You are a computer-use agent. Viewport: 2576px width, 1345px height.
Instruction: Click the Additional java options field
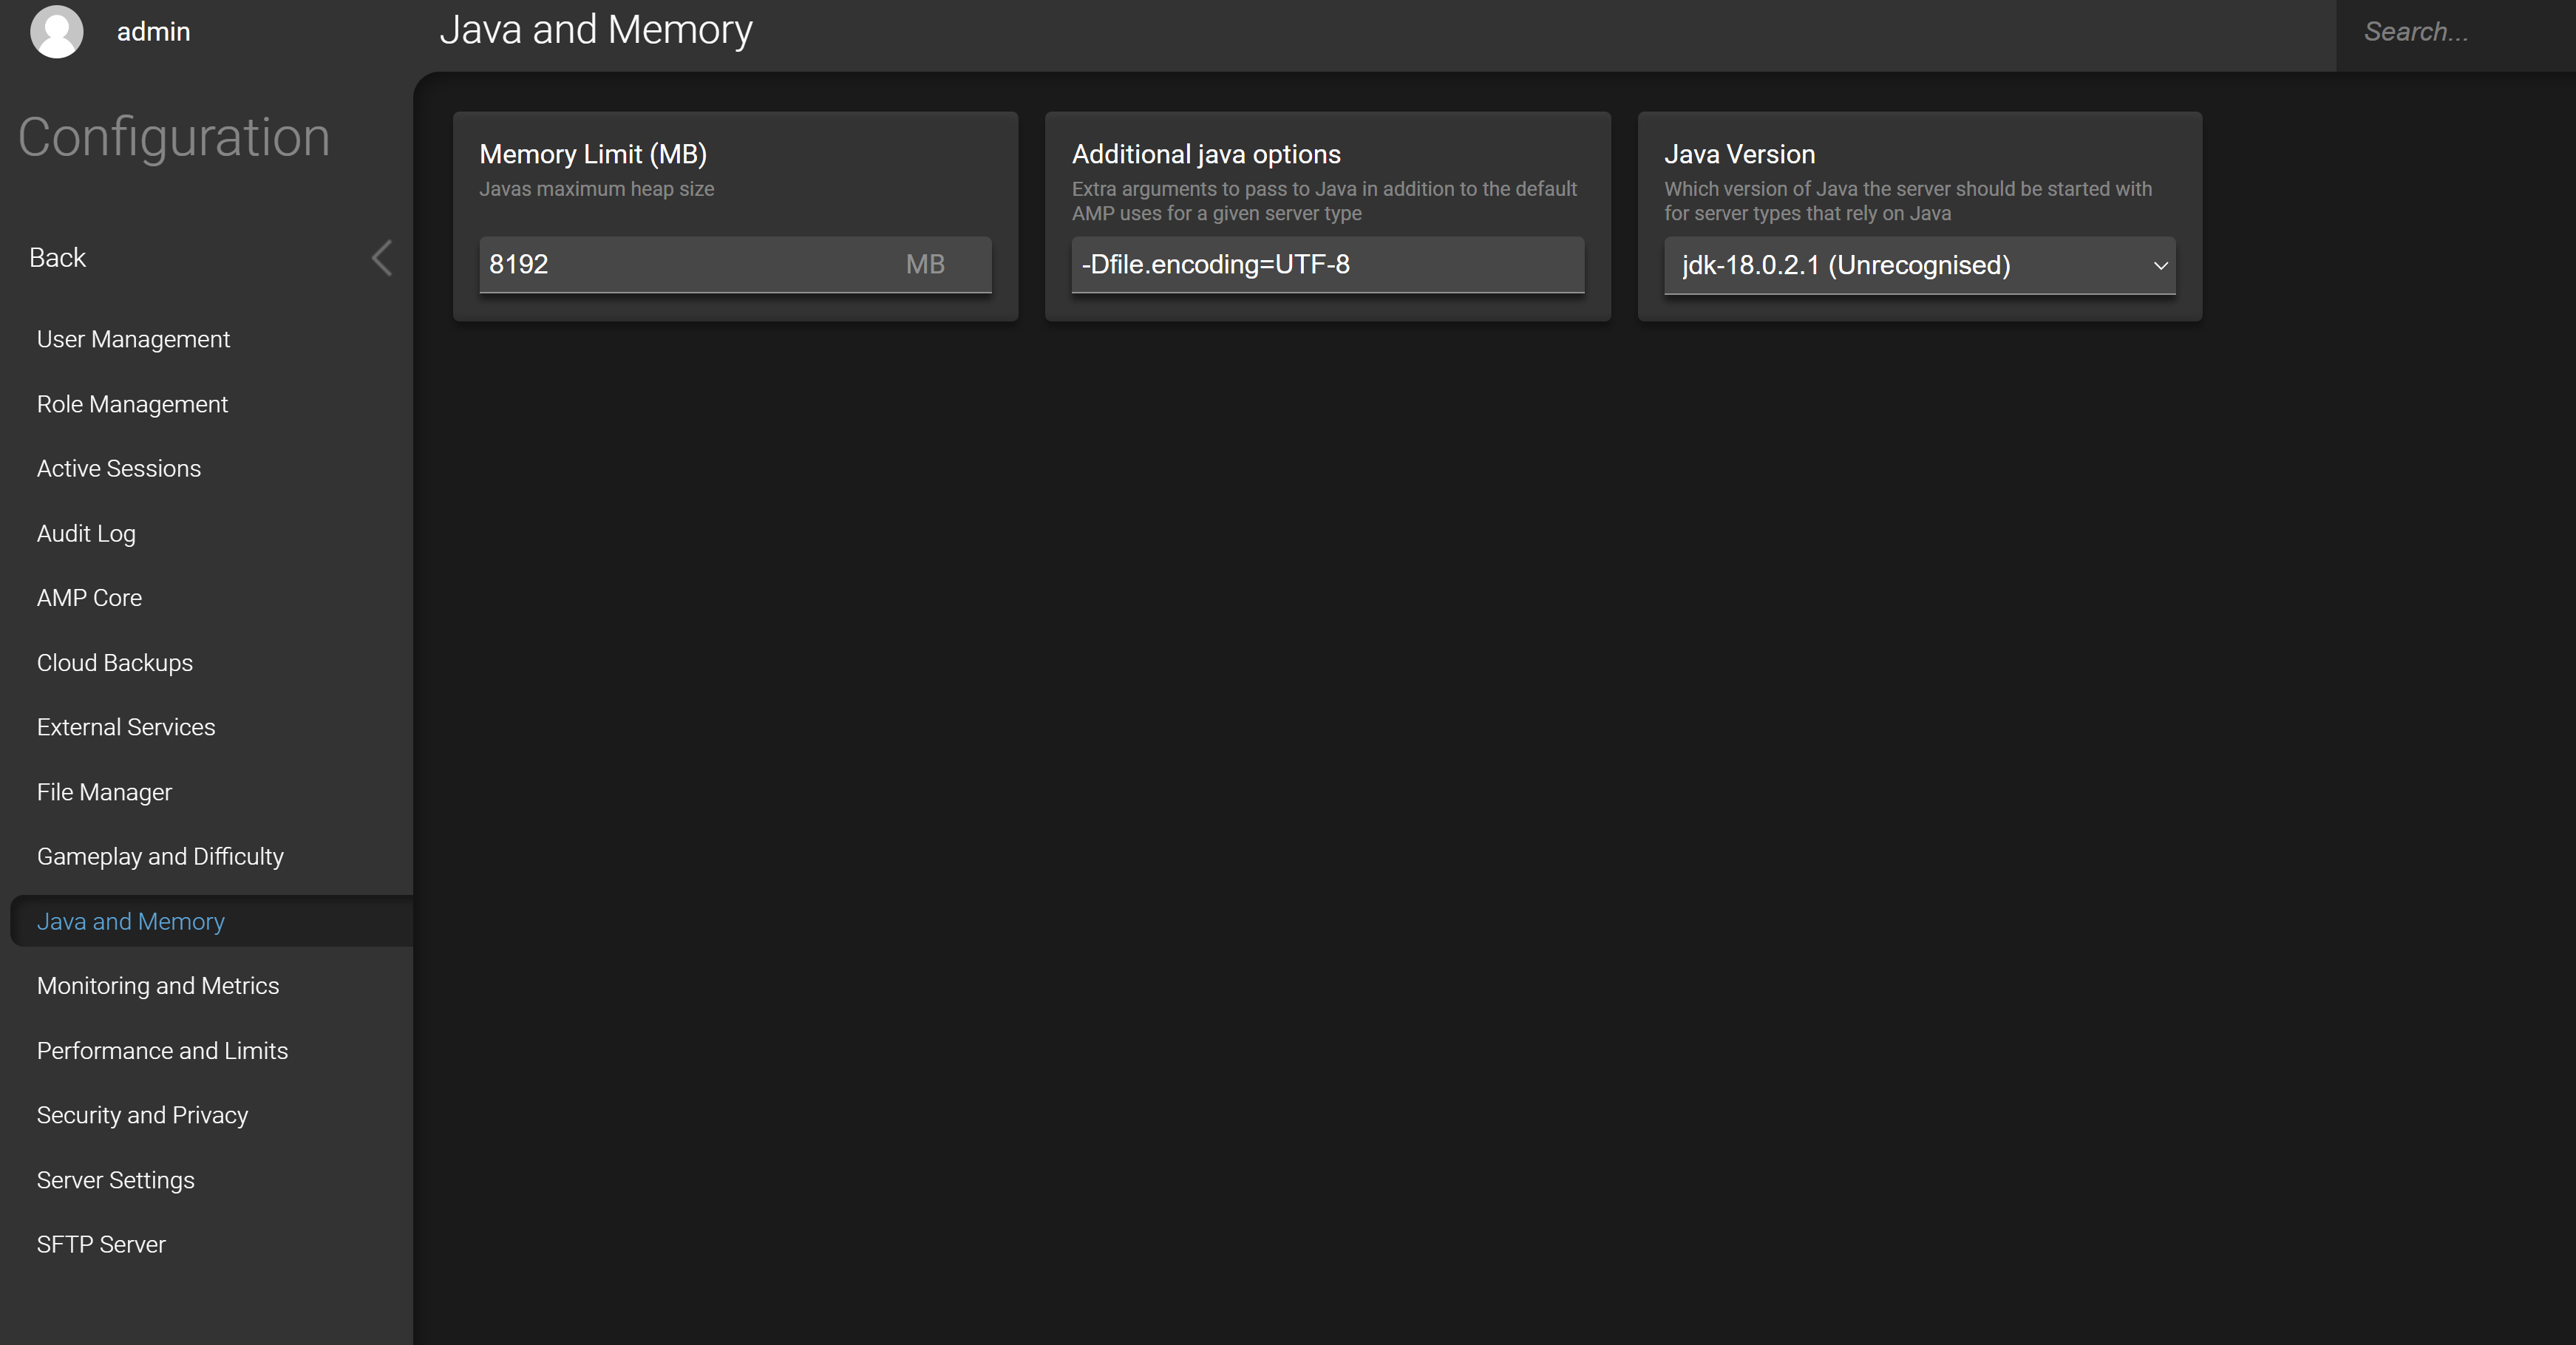[x=1327, y=265]
